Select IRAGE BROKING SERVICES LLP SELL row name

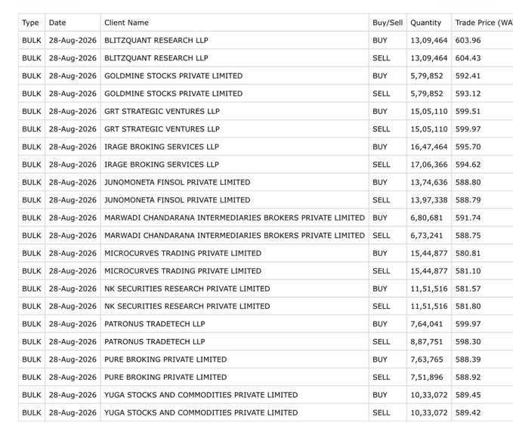162,165
